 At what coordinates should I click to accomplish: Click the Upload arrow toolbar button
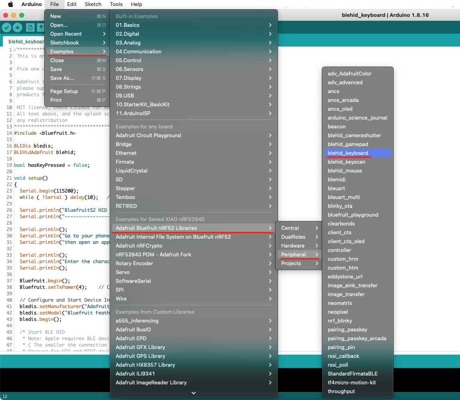point(17,28)
